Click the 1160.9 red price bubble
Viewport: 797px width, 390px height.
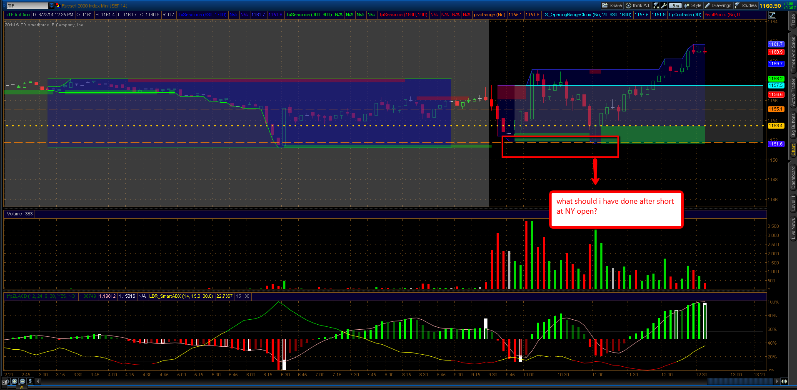pyautogui.click(x=776, y=52)
